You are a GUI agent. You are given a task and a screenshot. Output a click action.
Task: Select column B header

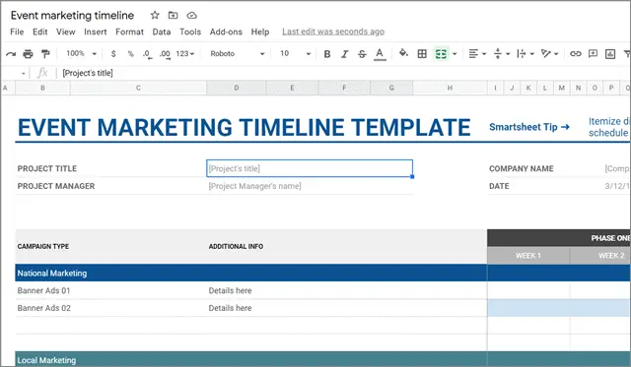tap(42, 88)
